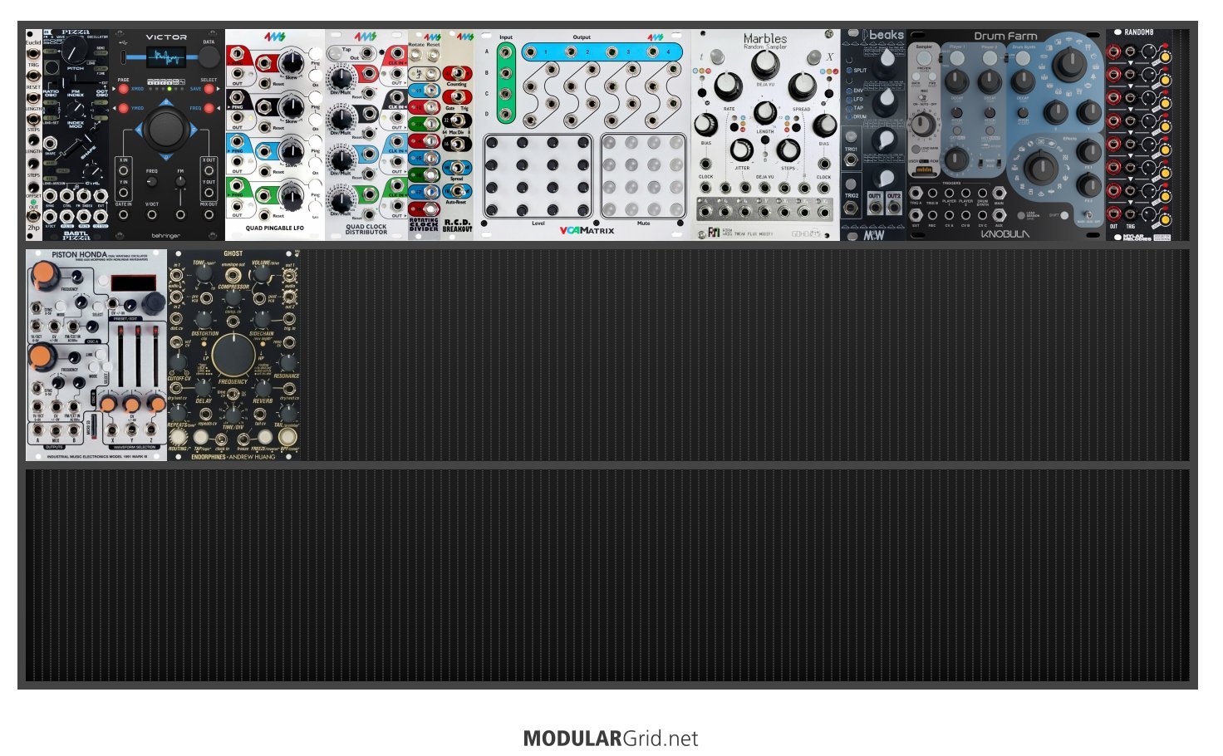Screen dimensions: 1223x756
Task: Flip the Gate/Trig switch on R.C.D. Breakout
Action: [457, 98]
